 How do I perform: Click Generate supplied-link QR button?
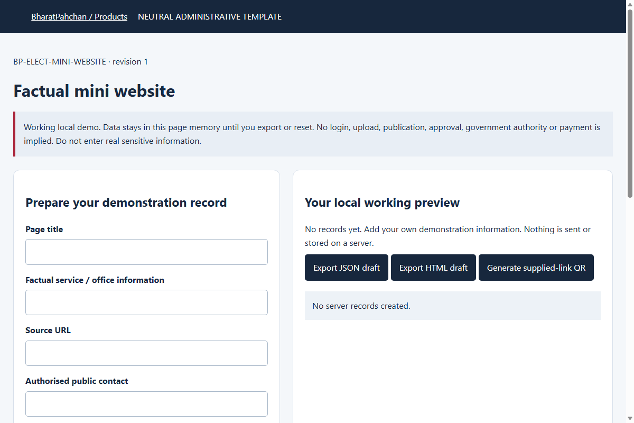click(x=536, y=268)
